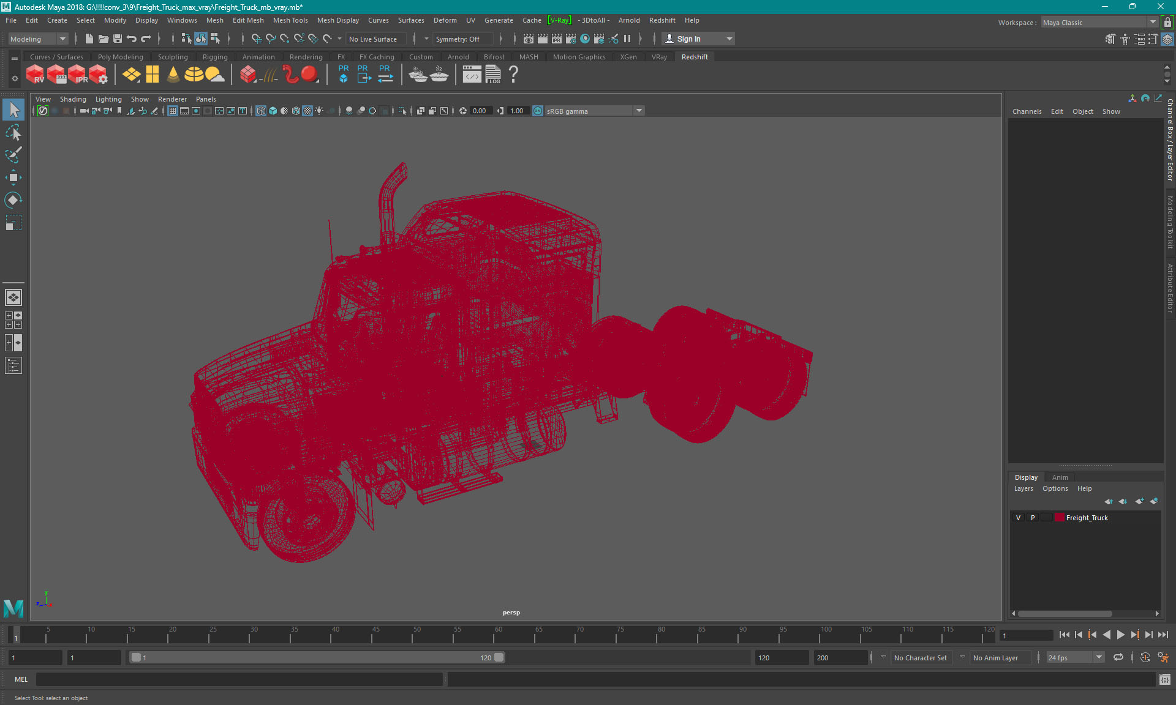1176x705 pixels.
Task: Switch to the Anim tab in Layer Editor
Action: click(x=1060, y=477)
